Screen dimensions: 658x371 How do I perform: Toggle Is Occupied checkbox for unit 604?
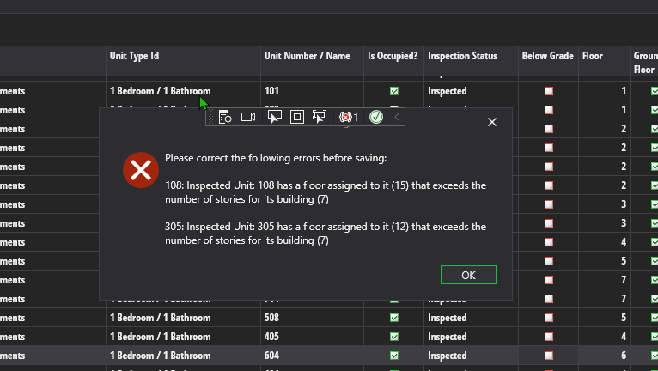coord(394,356)
